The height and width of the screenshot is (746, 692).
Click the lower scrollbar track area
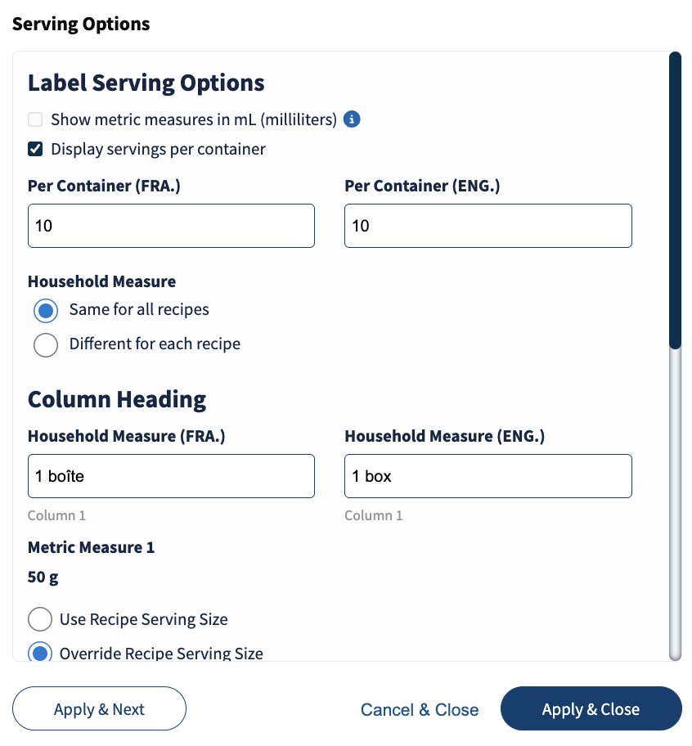(x=675, y=507)
